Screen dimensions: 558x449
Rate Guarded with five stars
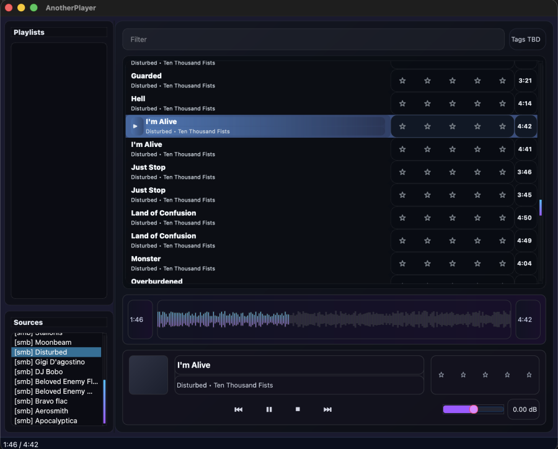click(502, 81)
